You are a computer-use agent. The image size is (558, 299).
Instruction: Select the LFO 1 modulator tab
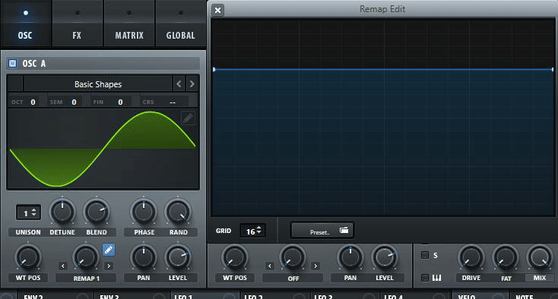click(205, 295)
